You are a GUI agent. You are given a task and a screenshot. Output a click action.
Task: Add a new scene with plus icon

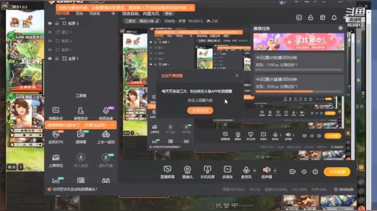[x=113, y=14]
